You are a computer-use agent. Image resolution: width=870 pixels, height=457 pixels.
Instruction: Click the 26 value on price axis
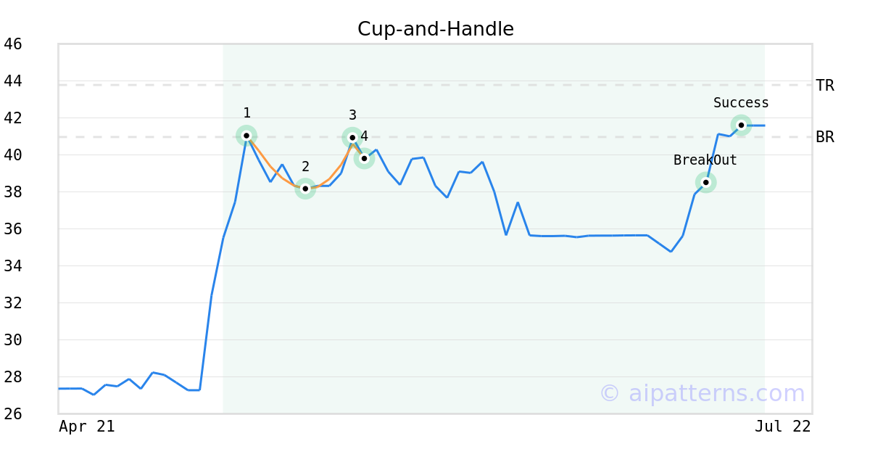13,414
